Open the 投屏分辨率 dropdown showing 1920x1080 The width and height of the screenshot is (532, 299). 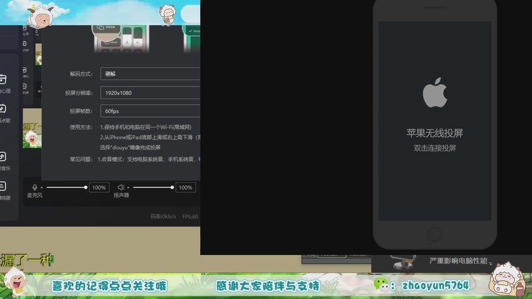(150, 92)
